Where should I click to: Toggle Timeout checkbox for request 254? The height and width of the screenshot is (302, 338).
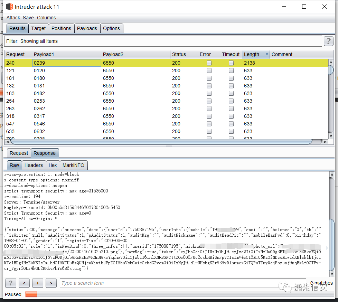coord(231,101)
